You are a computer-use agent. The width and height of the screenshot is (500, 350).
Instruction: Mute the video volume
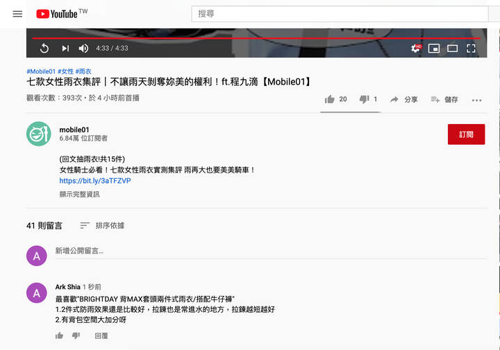(83, 49)
